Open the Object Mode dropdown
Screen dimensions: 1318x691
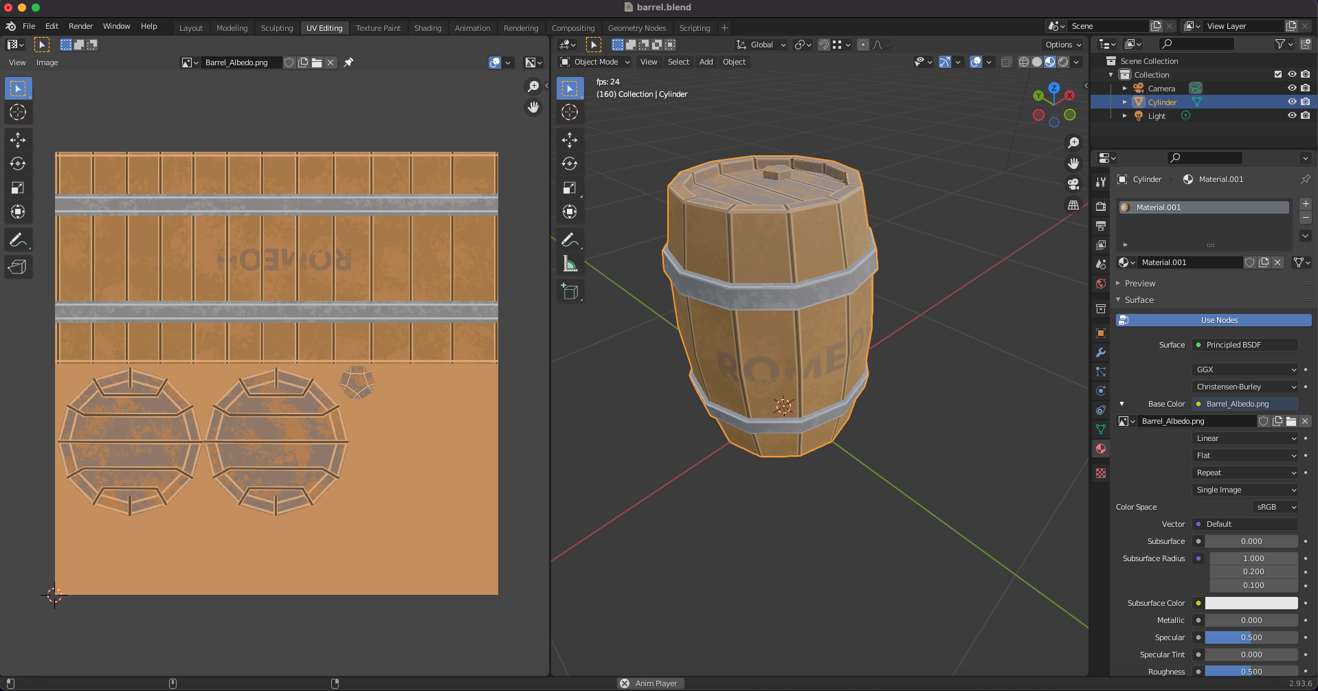pos(595,62)
